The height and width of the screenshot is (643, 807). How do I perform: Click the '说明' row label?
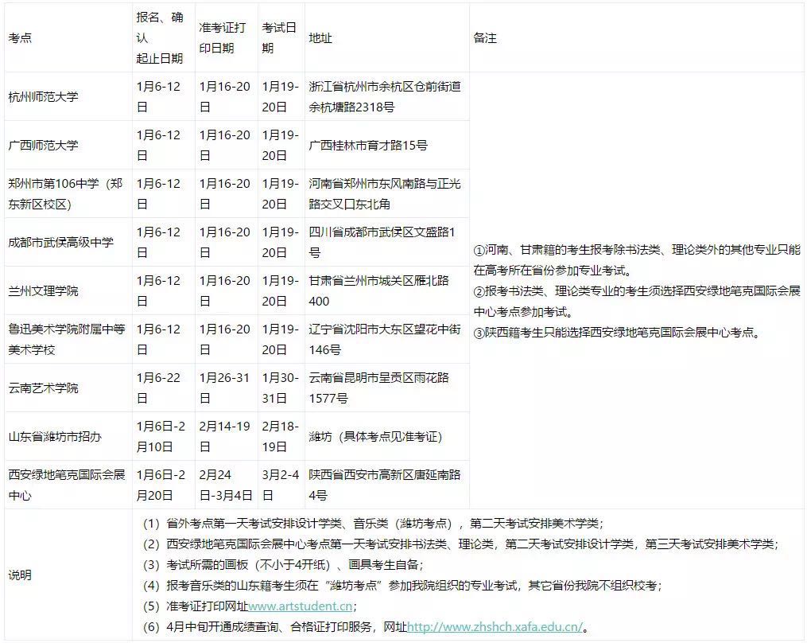[x=20, y=575]
